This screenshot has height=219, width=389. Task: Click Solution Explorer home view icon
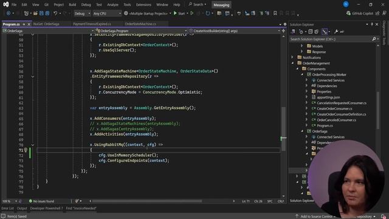pos(293,32)
